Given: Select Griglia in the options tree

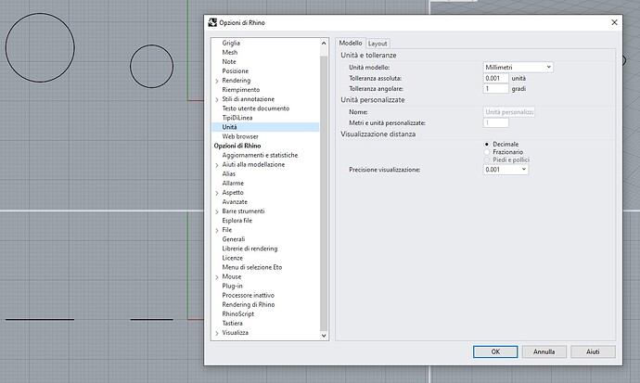Looking at the screenshot, I should (231, 43).
